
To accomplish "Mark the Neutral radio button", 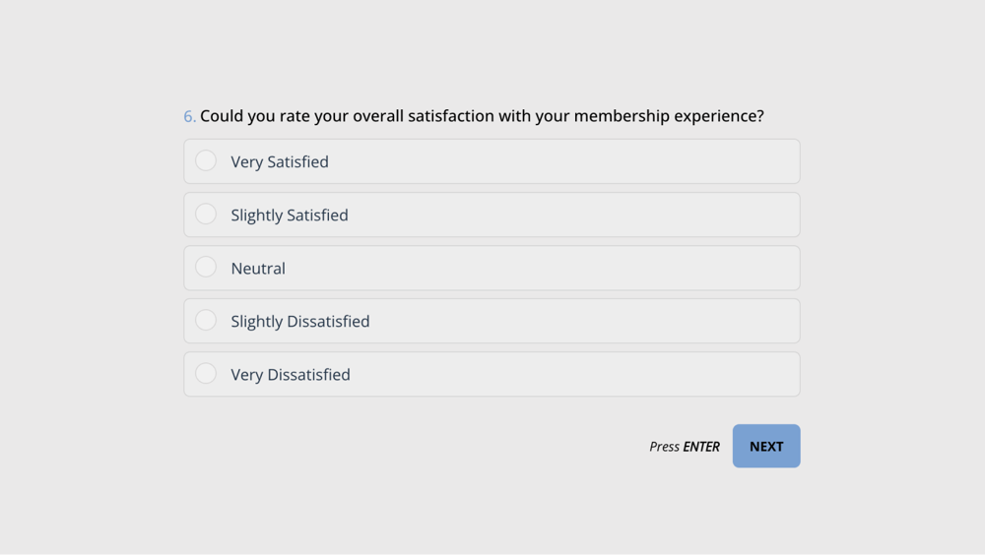I will point(206,267).
